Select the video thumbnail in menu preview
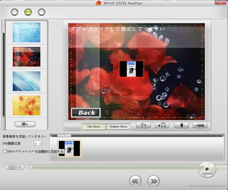The image size is (228, 190). pyautogui.click(x=131, y=69)
